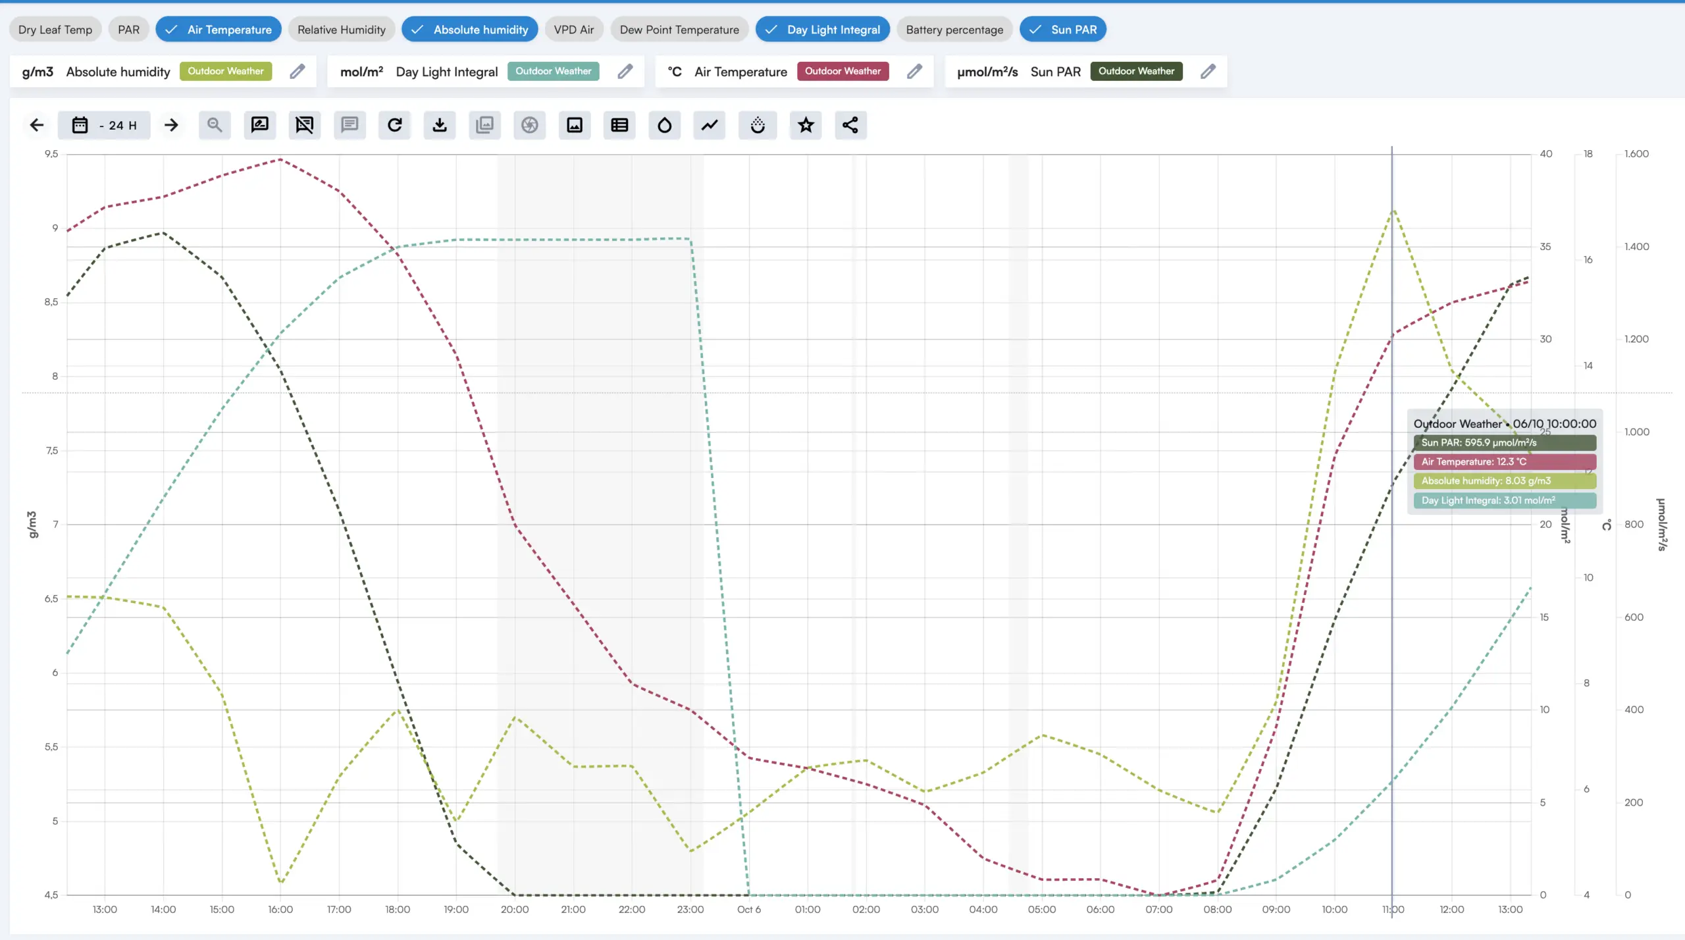This screenshot has height=940, width=1685.
Task: Enable VPD Air chip
Action: (574, 30)
